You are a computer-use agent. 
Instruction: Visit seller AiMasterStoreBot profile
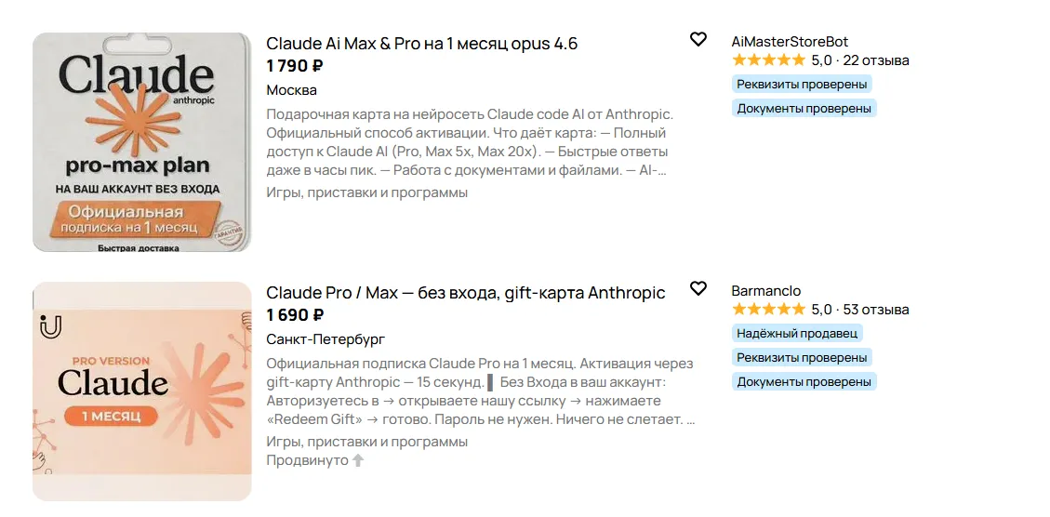pyautogui.click(x=790, y=42)
